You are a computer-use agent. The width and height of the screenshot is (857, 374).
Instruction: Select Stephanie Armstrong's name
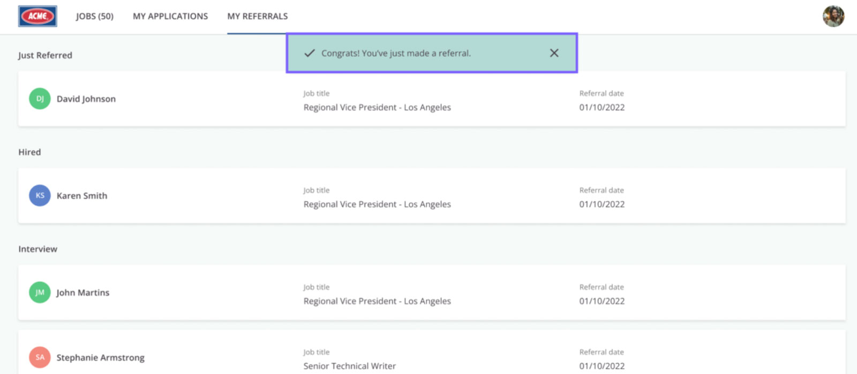[101, 357]
